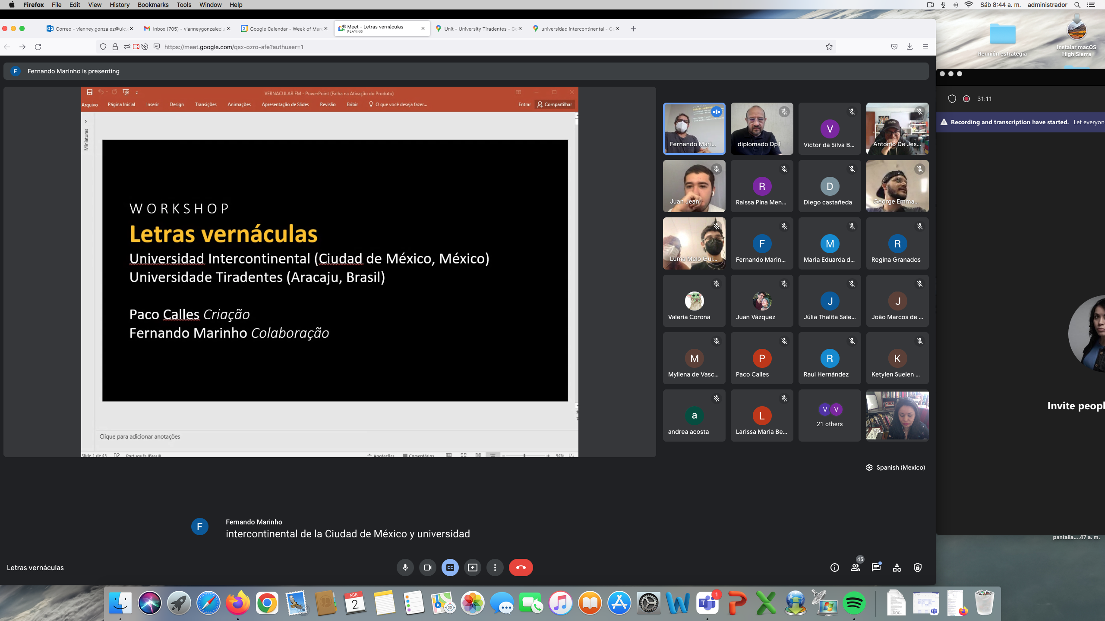
Task: Reload the current page
Action: 38,47
